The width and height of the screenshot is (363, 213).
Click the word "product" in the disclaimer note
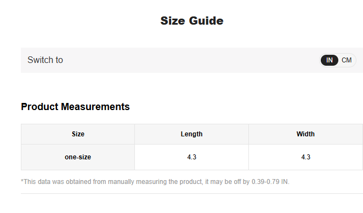coord(192,182)
